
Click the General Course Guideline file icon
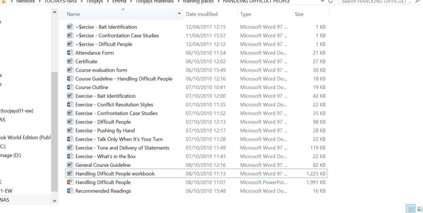(x=70, y=165)
